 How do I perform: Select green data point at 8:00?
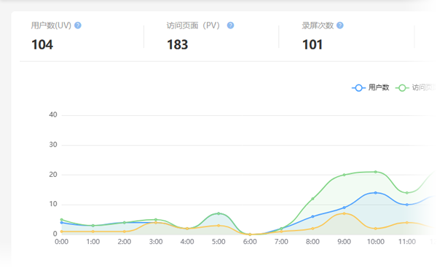point(312,199)
